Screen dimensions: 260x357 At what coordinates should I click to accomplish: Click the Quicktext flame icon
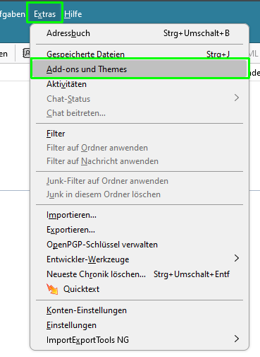(52, 289)
